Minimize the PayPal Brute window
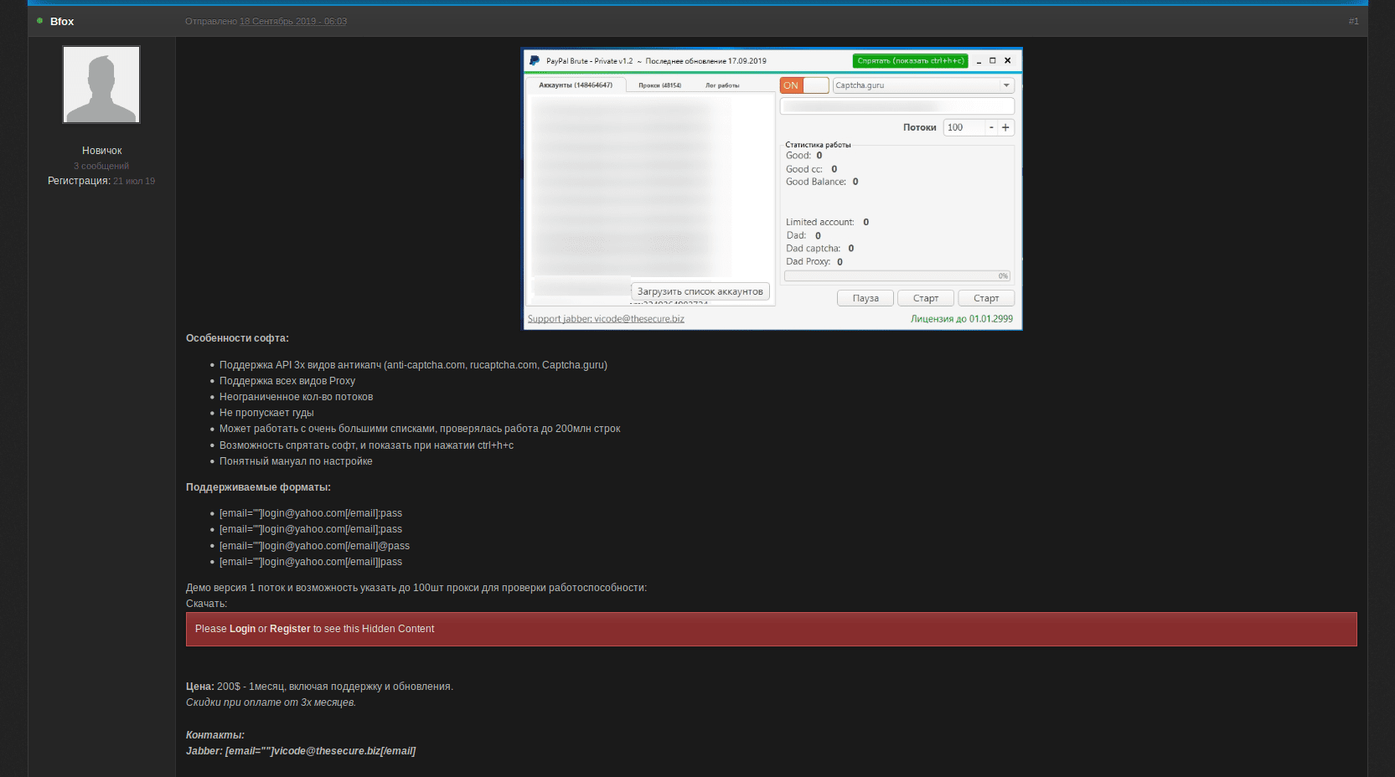The image size is (1395, 777). (x=979, y=61)
